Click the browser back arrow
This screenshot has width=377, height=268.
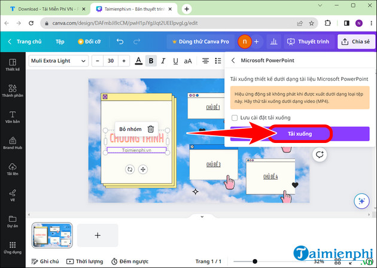pos(7,23)
